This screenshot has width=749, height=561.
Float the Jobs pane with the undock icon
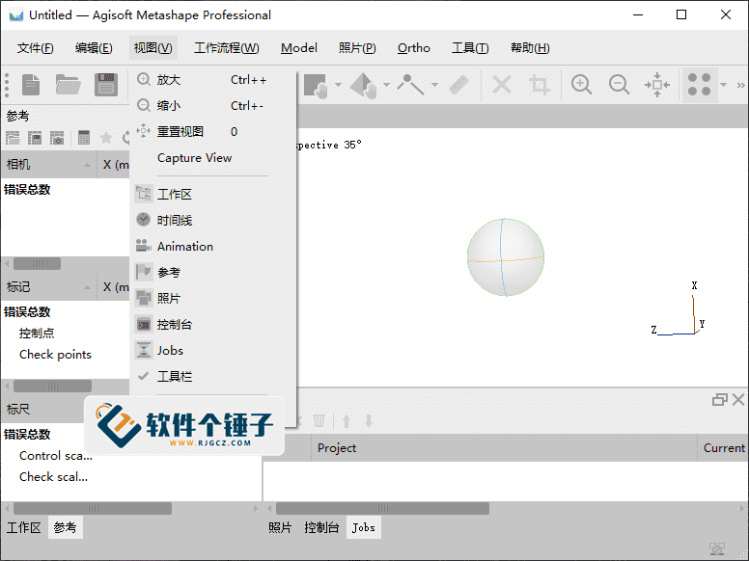point(719,400)
